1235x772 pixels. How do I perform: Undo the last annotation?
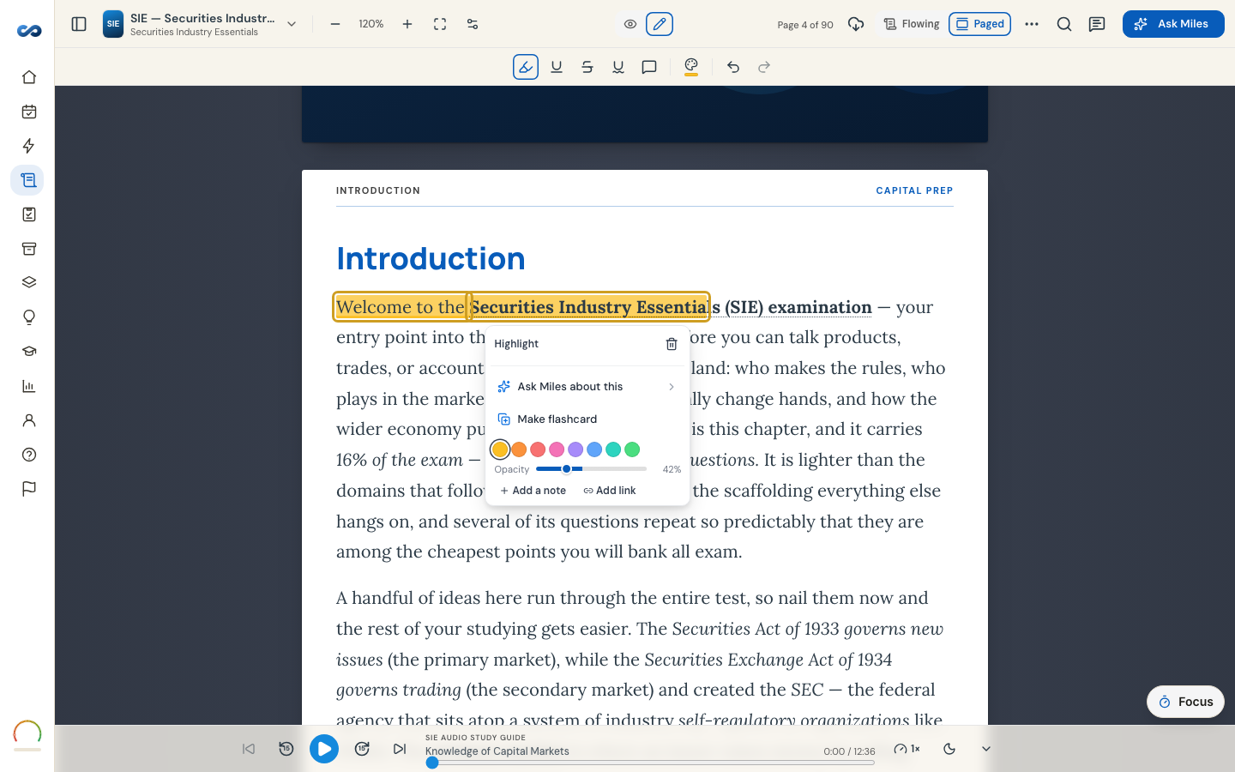tap(733, 67)
